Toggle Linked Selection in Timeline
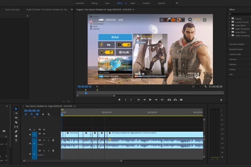This screenshot has height=167, width=251. (x=37, y=114)
